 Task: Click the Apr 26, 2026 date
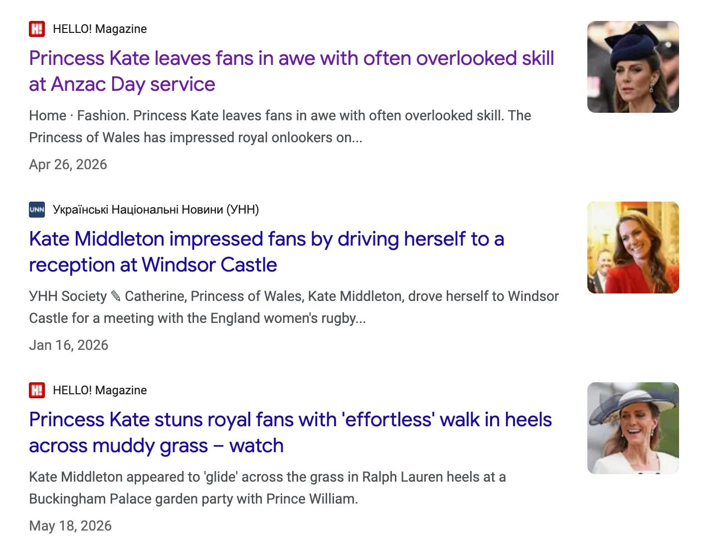coord(68,165)
